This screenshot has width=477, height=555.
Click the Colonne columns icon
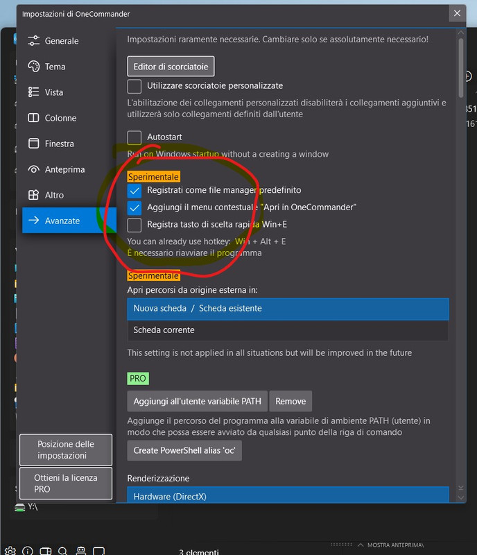(x=33, y=118)
